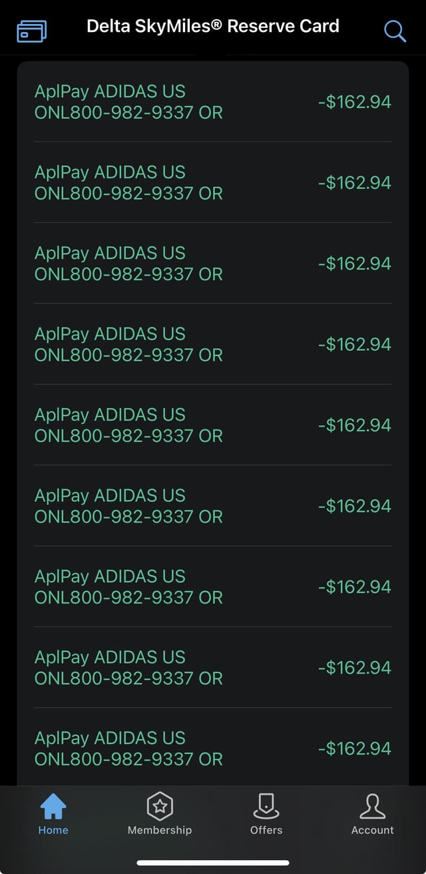Tap the Delta SkyMiles Reserve Card title
Image resolution: width=426 pixels, height=874 pixels.
coord(213,27)
